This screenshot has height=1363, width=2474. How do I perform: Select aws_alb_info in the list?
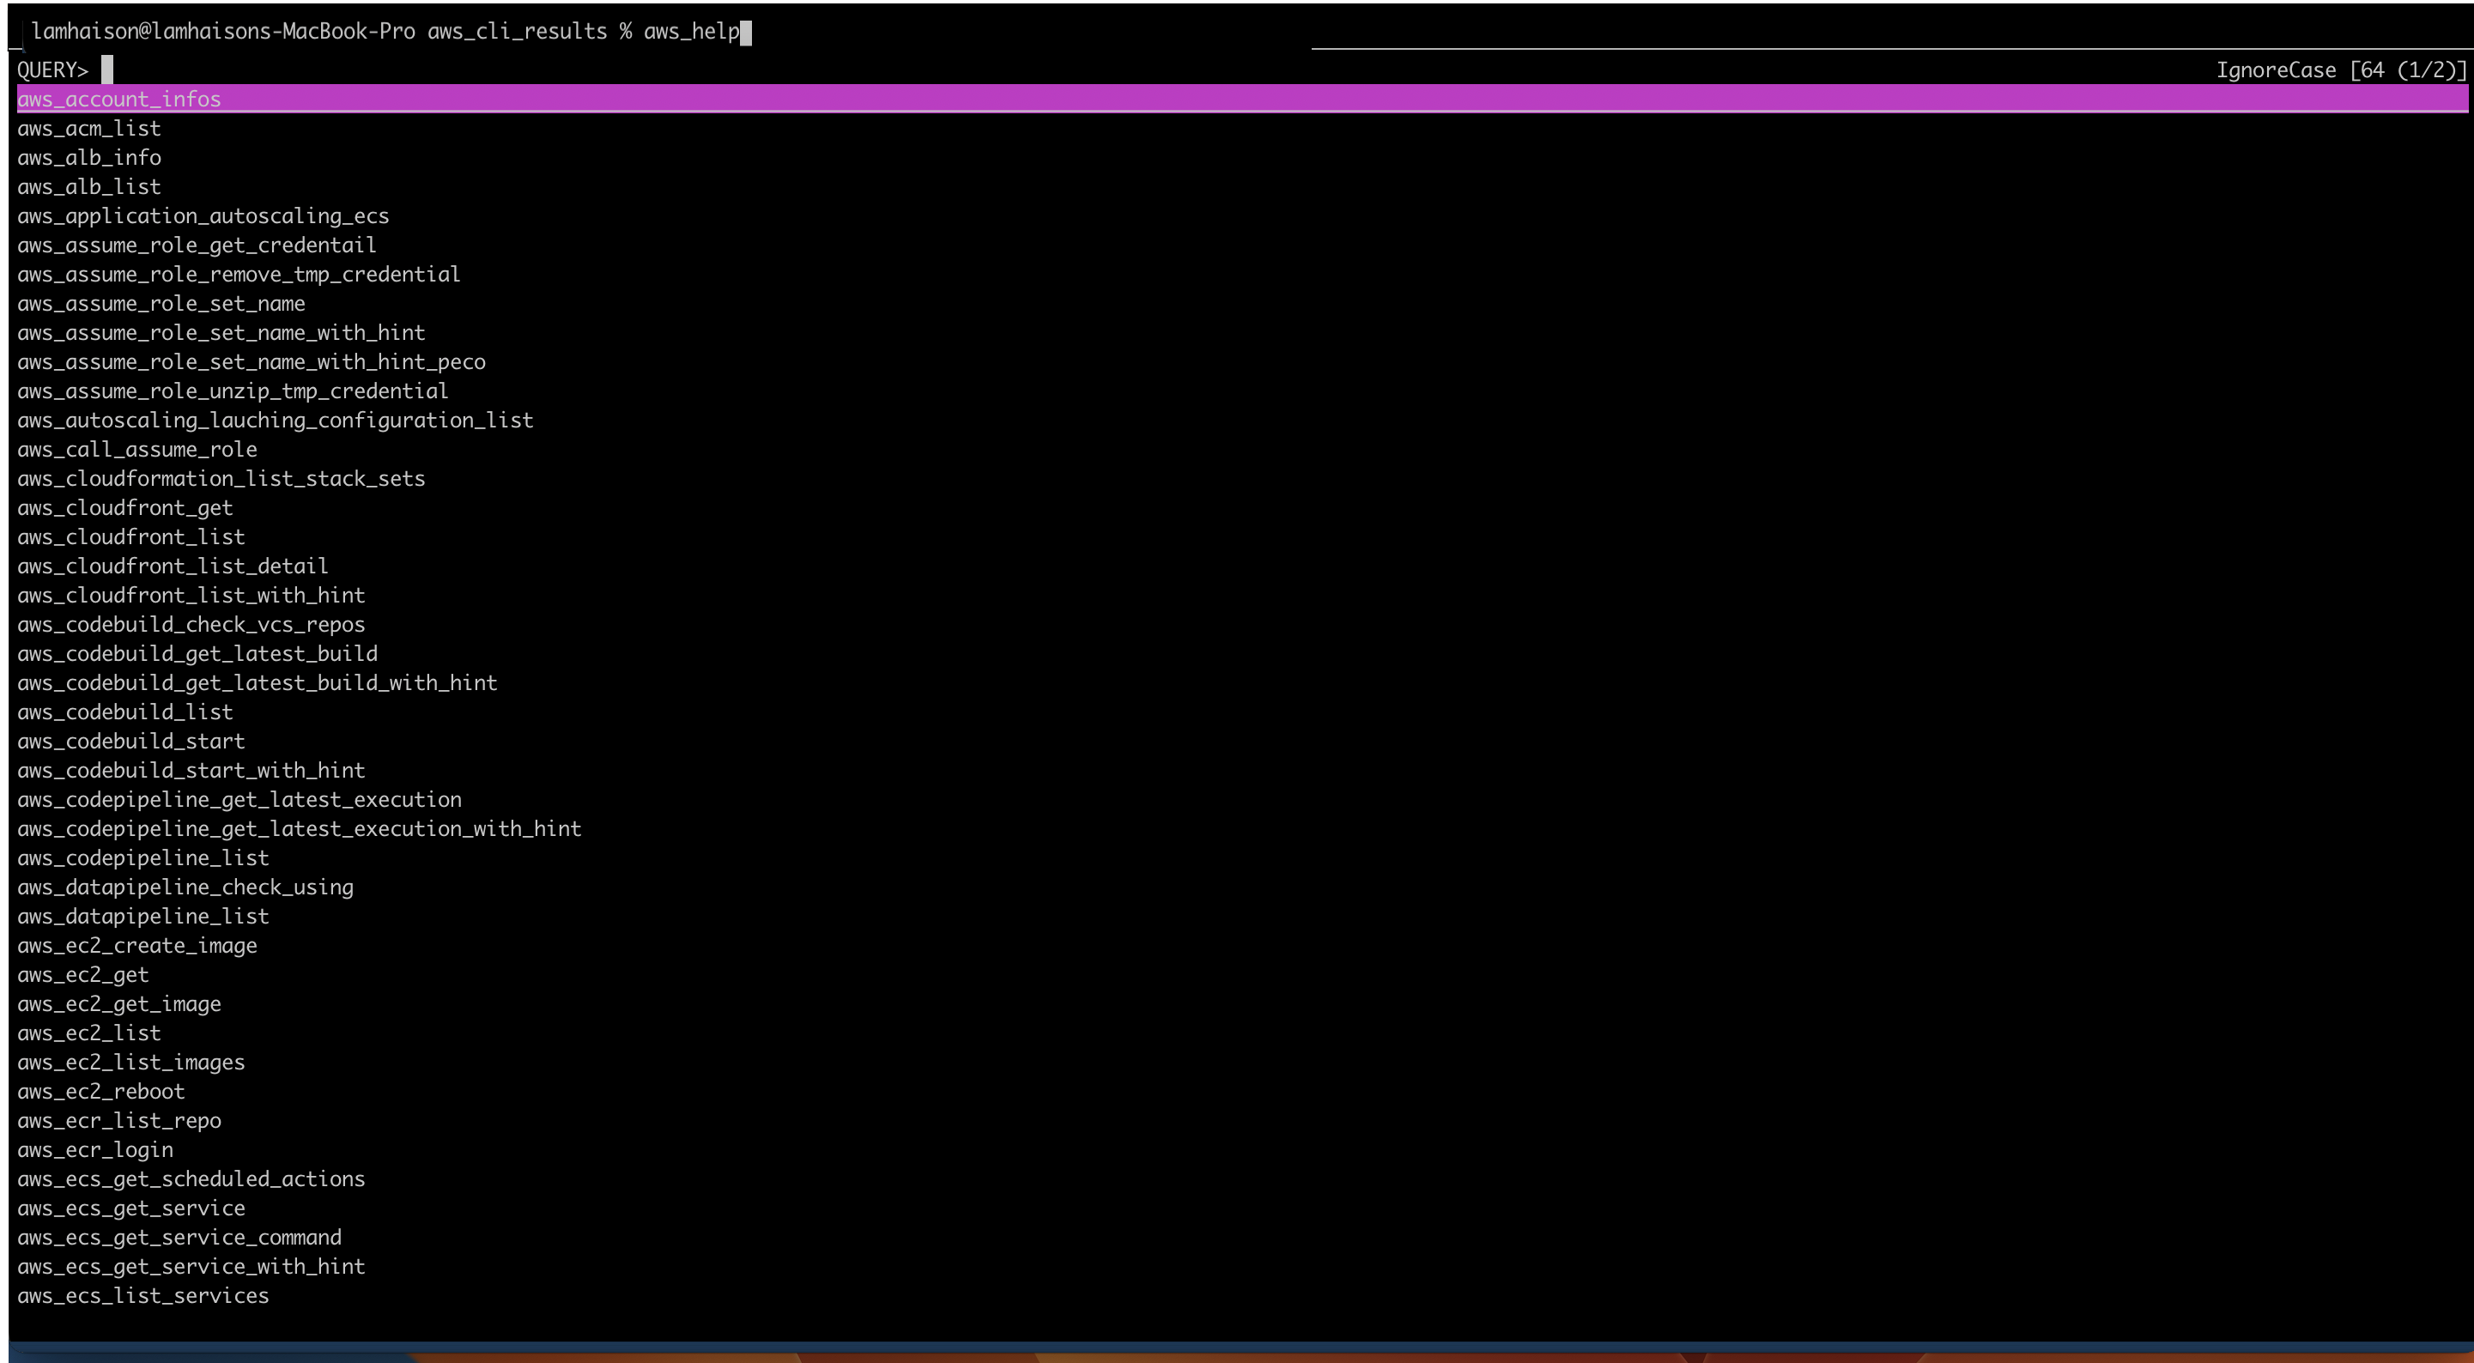click(x=88, y=158)
